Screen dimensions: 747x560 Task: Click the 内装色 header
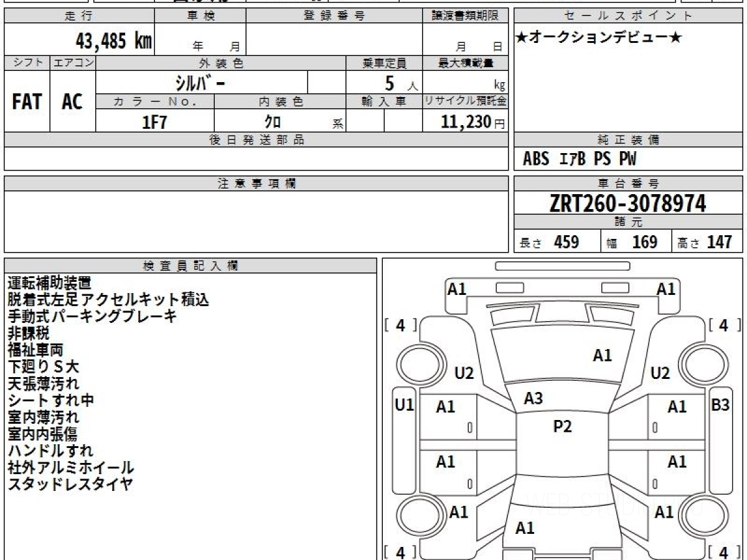coord(280,101)
